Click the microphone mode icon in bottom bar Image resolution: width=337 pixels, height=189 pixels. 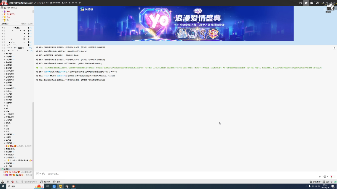[x=22, y=182]
